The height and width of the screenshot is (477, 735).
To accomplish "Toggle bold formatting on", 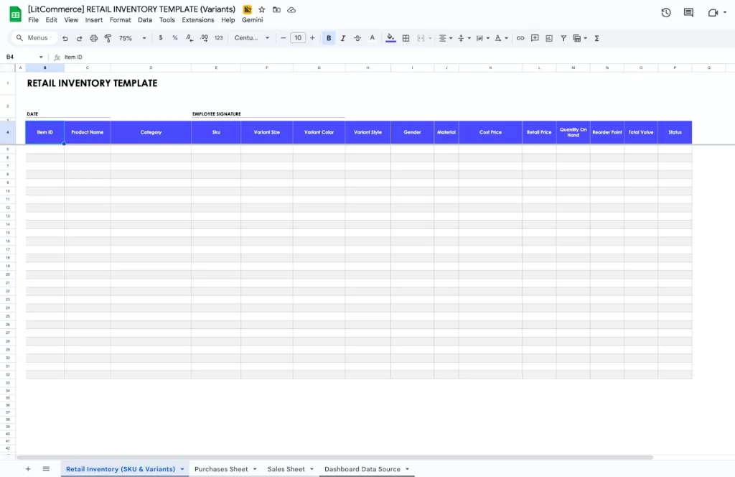I will click(x=328, y=37).
